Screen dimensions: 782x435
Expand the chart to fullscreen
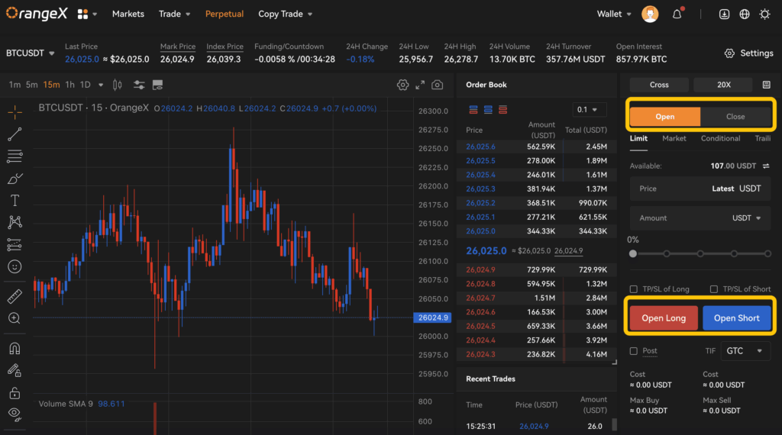[420, 85]
